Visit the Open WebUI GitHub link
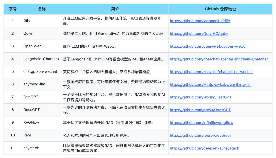 [208, 46]
